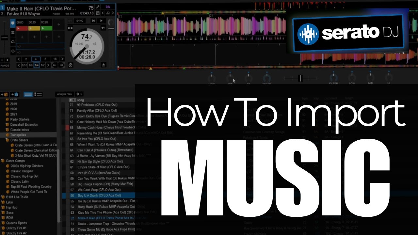Toggle the 4 beat auto loop

point(36,59)
